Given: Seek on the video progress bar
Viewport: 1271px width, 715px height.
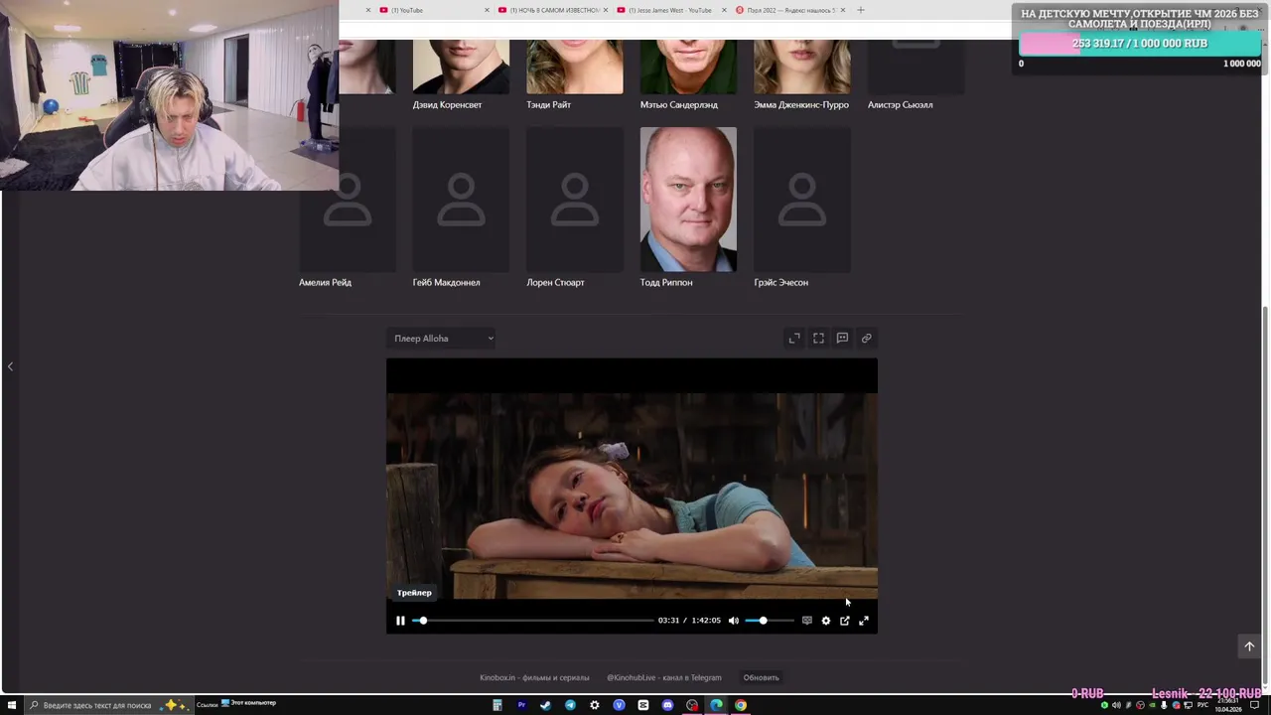Looking at the screenshot, I should coord(533,621).
